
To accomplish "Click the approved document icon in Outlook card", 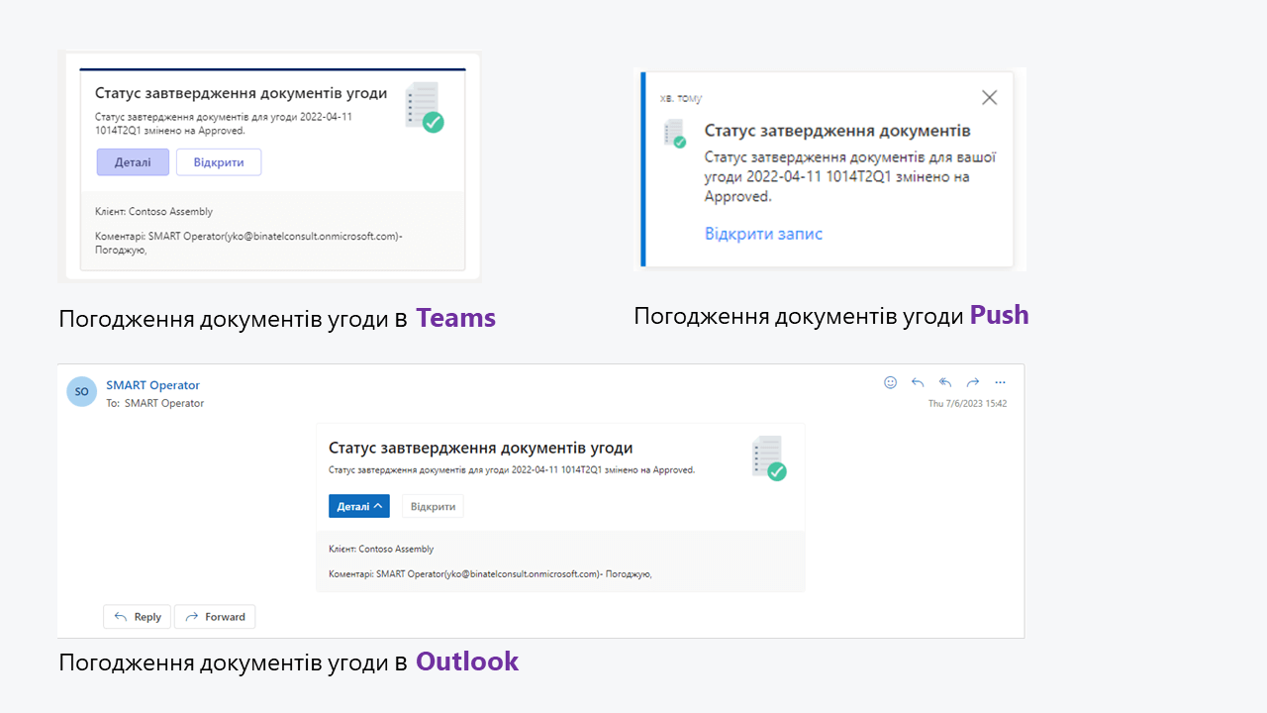I will tap(768, 458).
